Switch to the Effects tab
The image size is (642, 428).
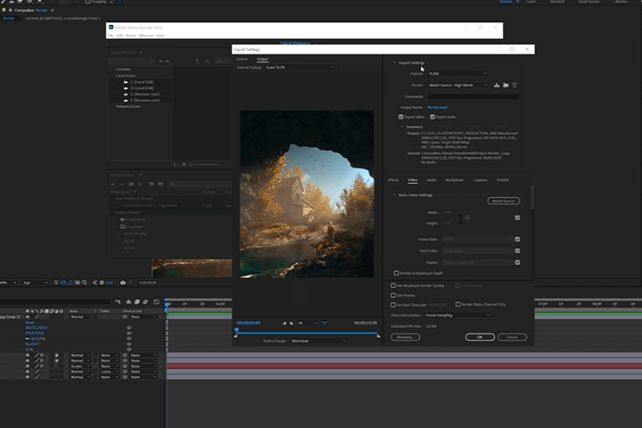tap(393, 180)
